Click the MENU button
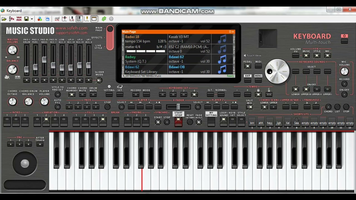356x200 pixels. (258, 80)
